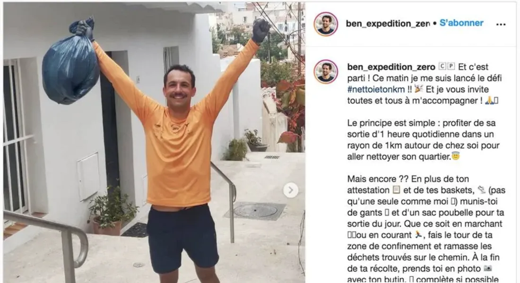Click bold ben_expedition_zero name in caption
The image size is (520, 283).
[391, 67]
